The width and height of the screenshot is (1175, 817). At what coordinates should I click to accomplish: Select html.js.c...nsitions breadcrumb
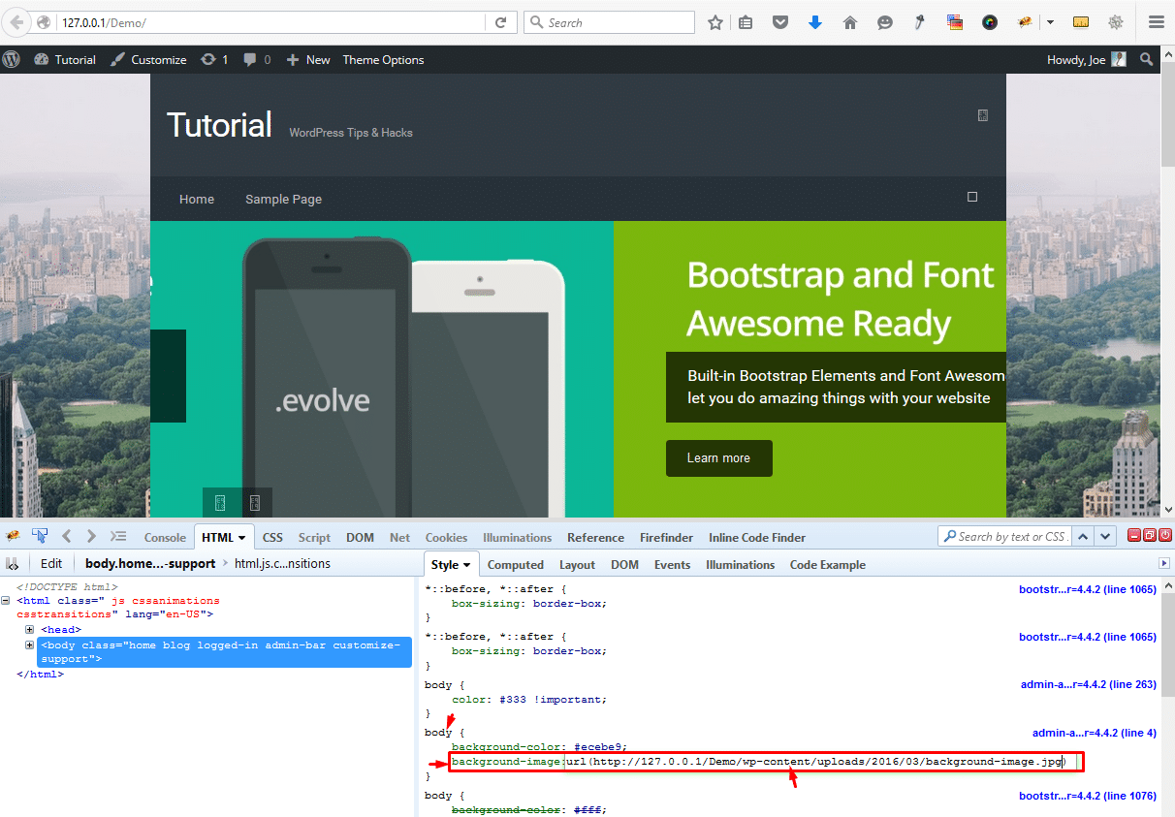tap(282, 564)
